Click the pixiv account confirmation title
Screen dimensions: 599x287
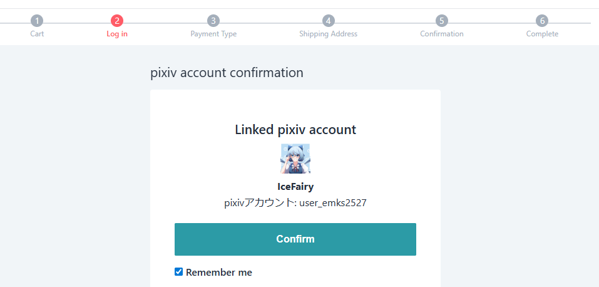tap(227, 73)
